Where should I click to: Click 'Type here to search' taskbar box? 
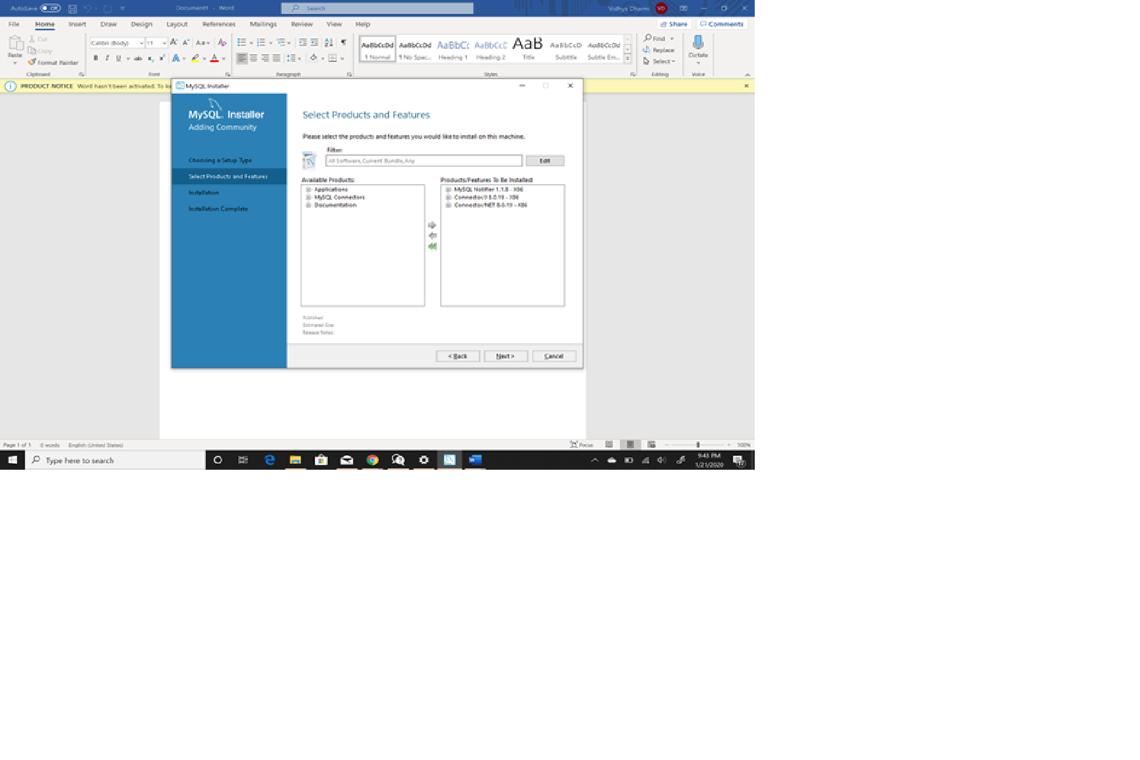[x=115, y=460]
